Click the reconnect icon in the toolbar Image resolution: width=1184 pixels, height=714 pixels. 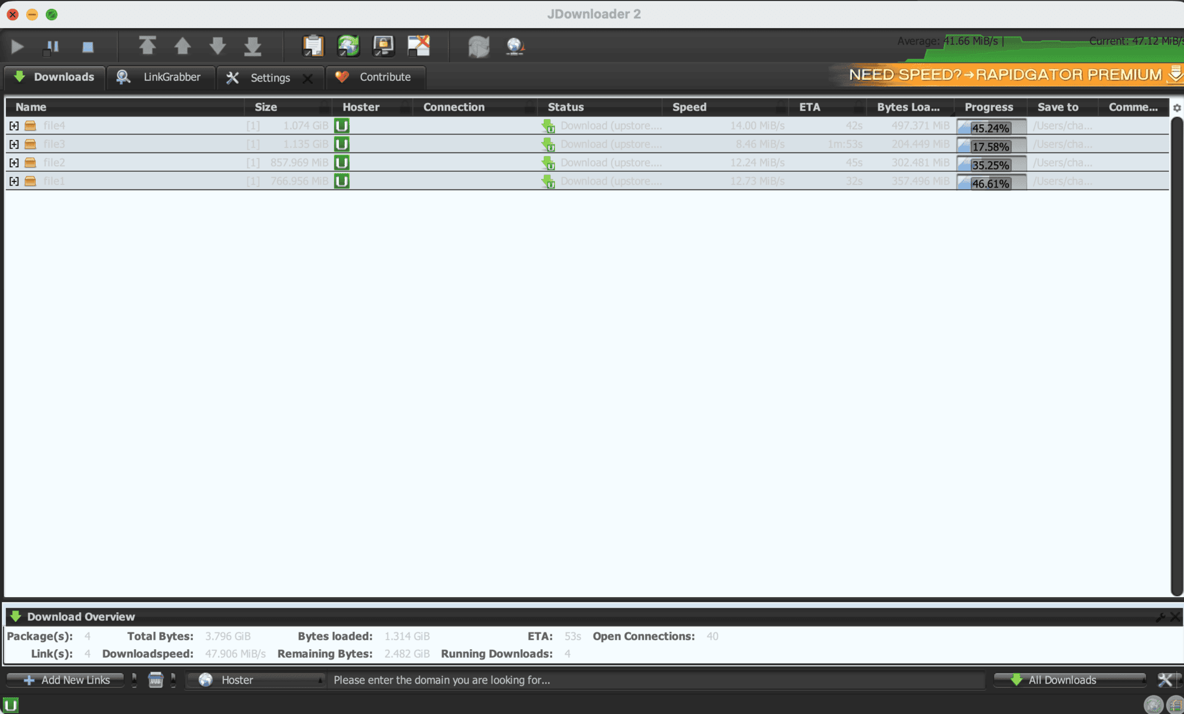click(479, 46)
